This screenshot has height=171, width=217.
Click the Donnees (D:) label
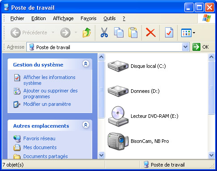145,91
